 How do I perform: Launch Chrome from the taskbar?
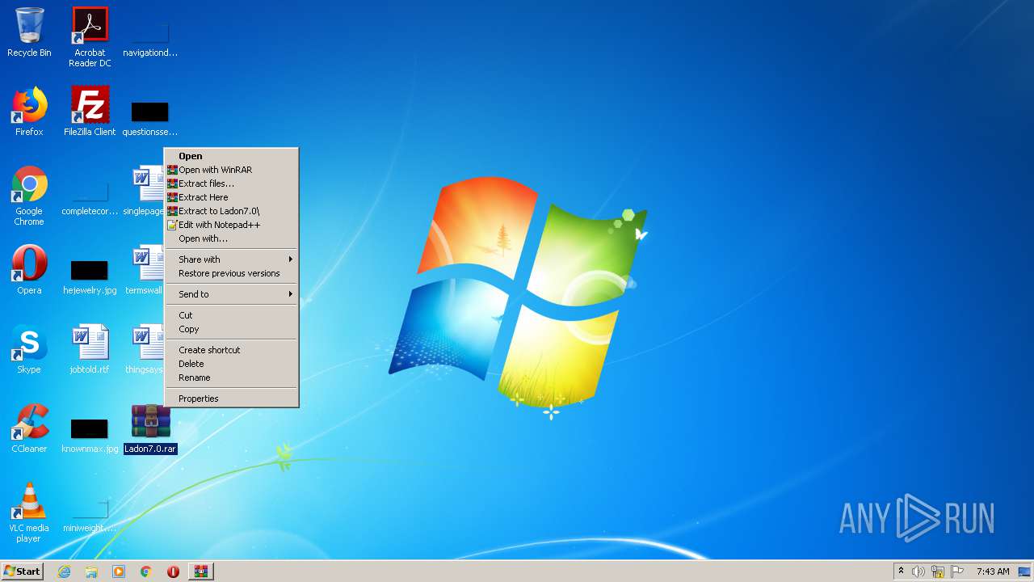pyautogui.click(x=146, y=571)
